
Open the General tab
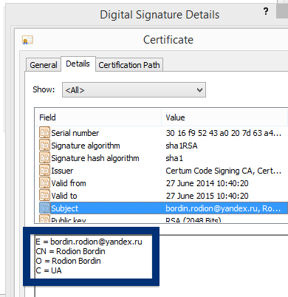pyautogui.click(x=44, y=65)
